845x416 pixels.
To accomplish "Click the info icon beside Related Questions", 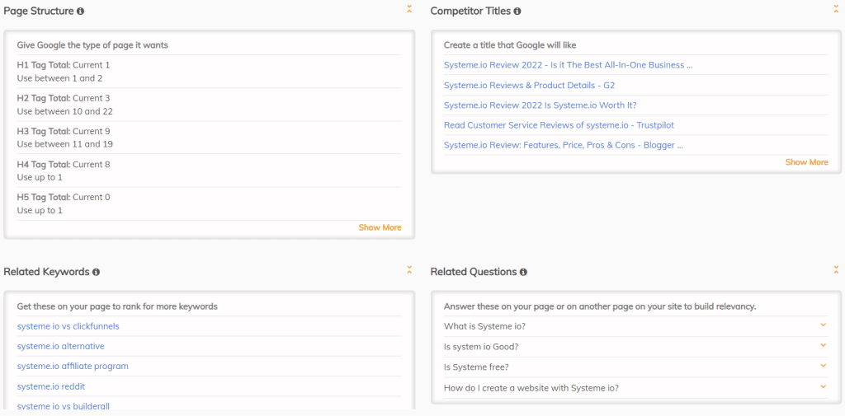I will click(x=523, y=272).
